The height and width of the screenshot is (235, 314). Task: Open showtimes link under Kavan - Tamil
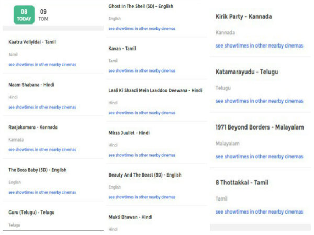[x=142, y=70]
